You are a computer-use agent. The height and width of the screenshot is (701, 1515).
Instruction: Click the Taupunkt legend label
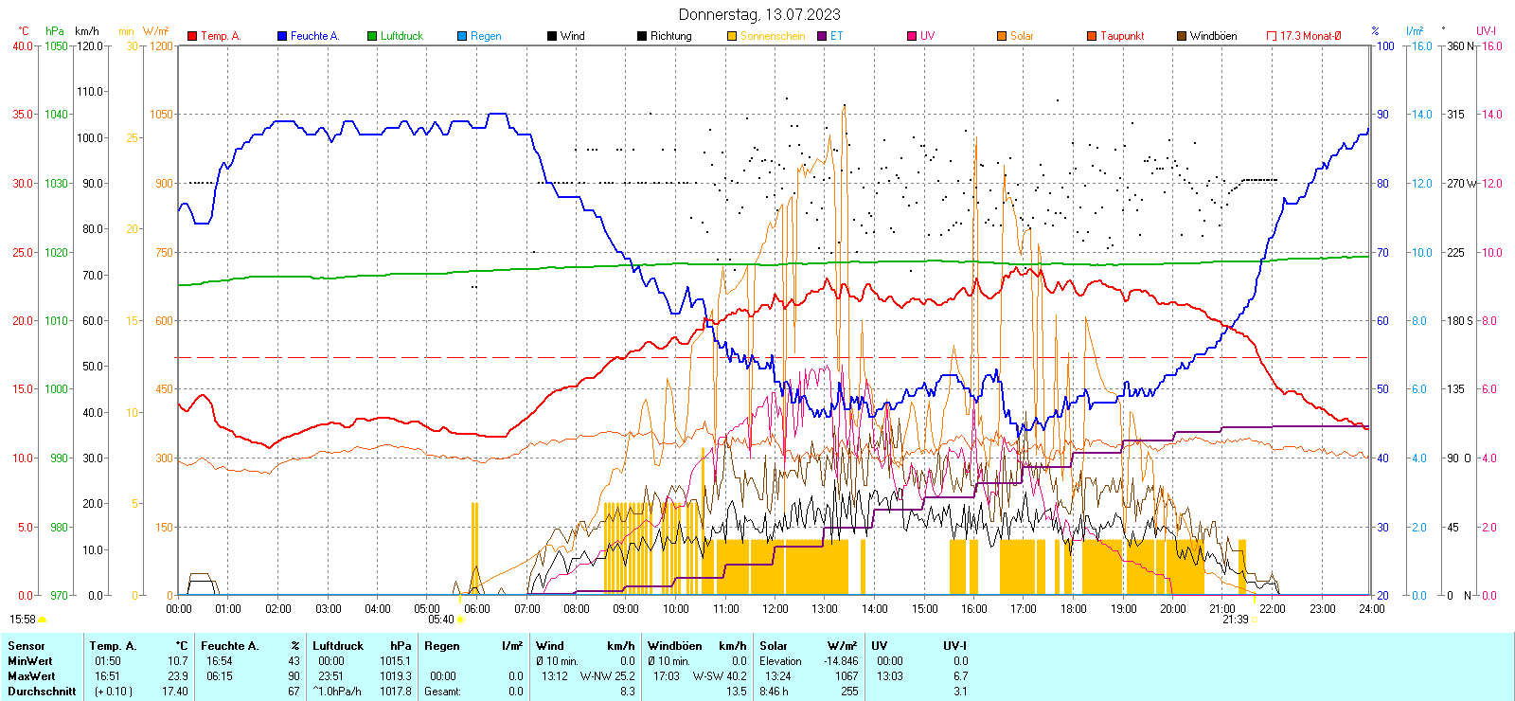[x=1122, y=36]
